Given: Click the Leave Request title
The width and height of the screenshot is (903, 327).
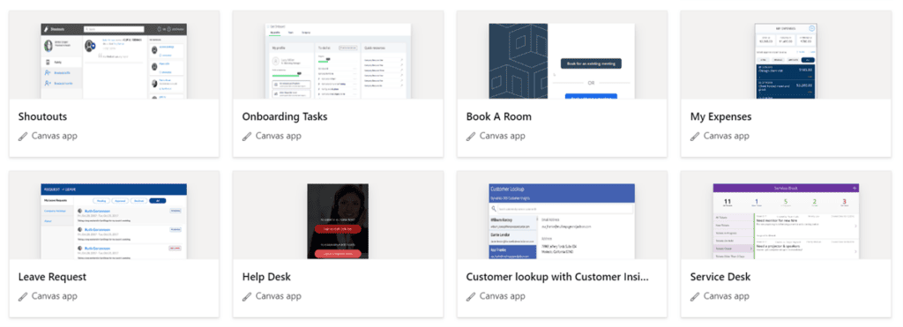Looking at the screenshot, I should point(52,277).
